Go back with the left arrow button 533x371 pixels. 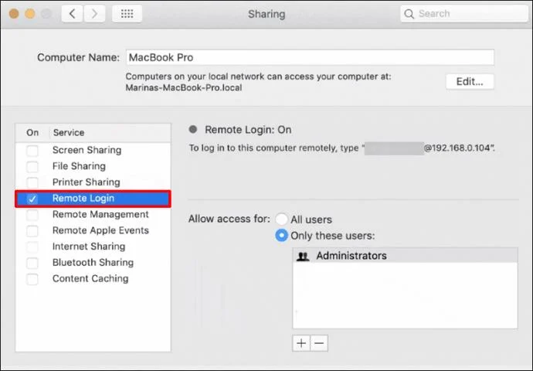pyautogui.click(x=72, y=14)
